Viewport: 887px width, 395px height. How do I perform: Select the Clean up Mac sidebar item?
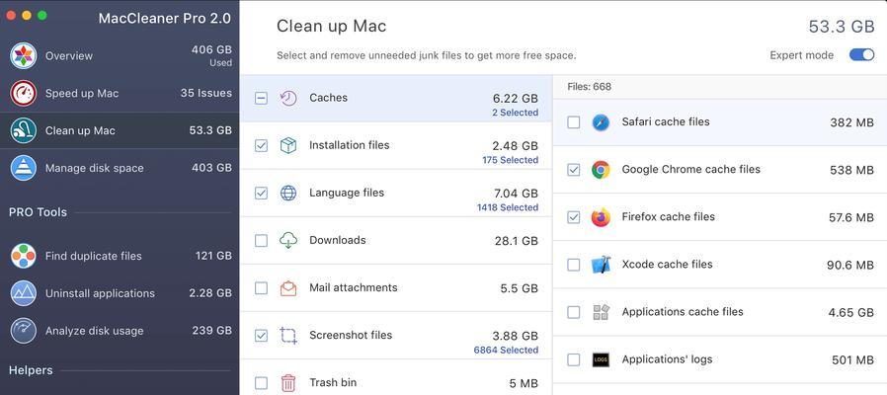tap(120, 130)
